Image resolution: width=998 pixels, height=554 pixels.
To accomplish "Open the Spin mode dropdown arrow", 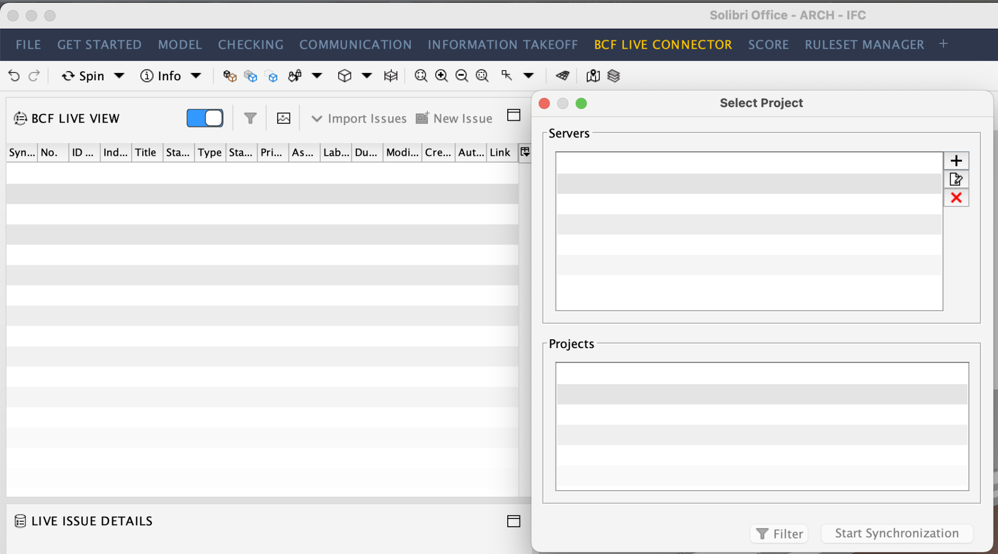I will point(119,76).
